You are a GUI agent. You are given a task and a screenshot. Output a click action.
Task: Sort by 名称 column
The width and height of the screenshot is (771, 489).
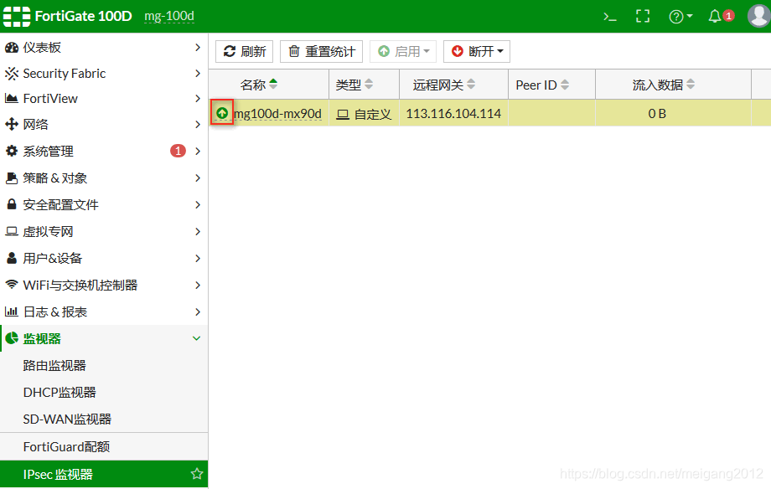(259, 85)
